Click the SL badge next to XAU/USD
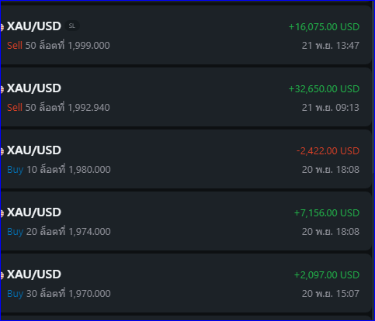This screenshot has width=375, height=321. click(x=72, y=26)
